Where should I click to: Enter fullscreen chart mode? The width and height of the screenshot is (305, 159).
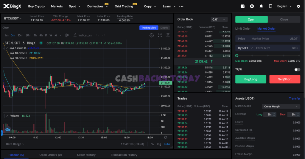[x=160, y=35]
